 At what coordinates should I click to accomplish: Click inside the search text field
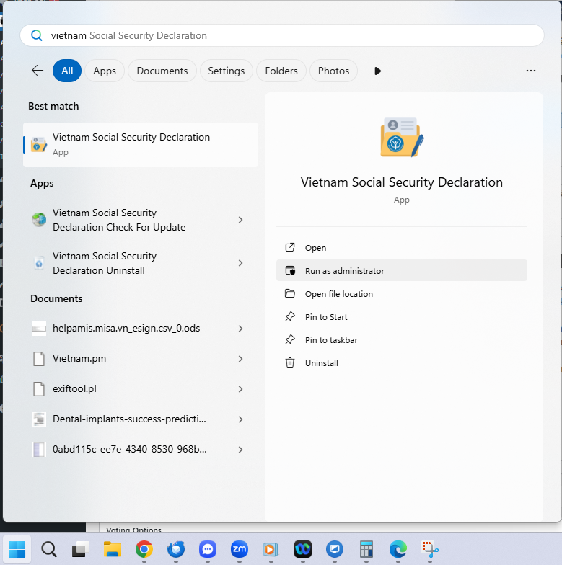click(x=282, y=35)
